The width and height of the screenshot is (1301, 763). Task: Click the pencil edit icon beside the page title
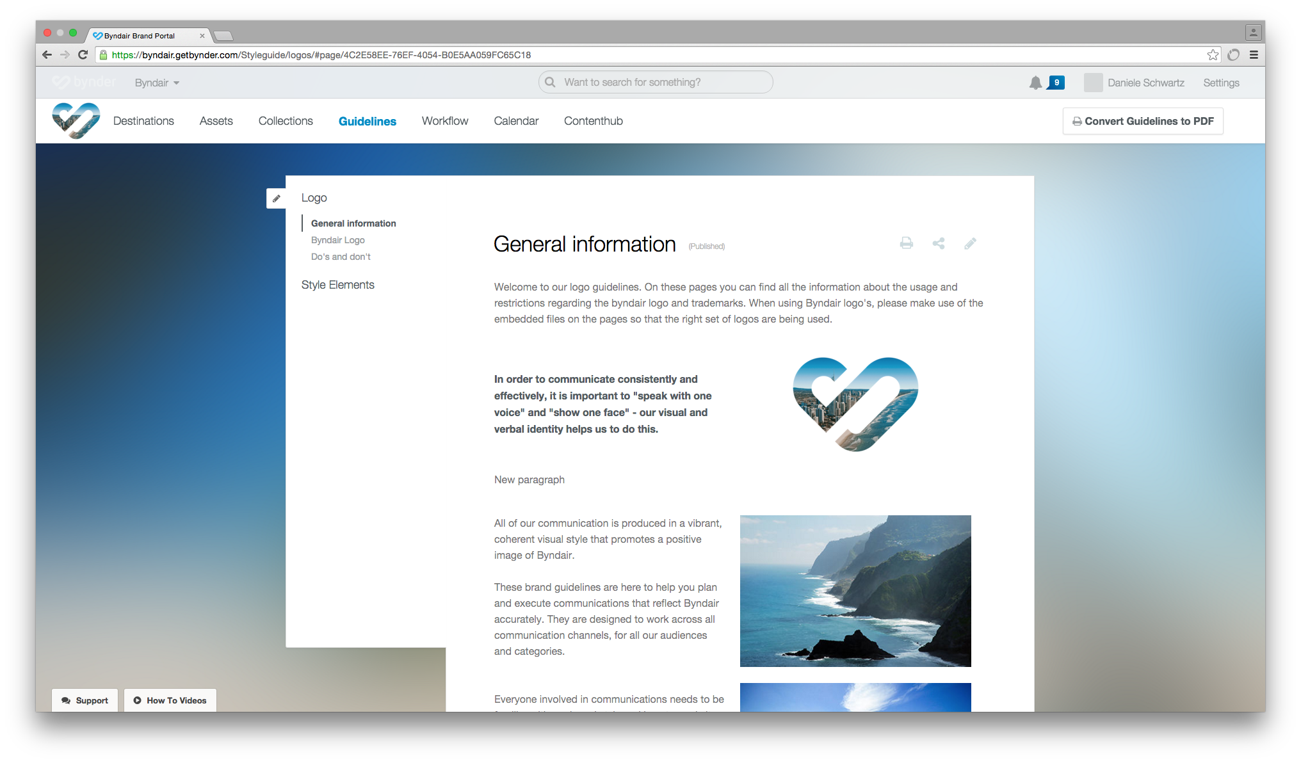click(970, 243)
